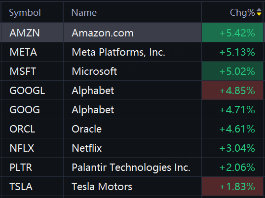Select the AMZN symbol row
Screen dimensions: 265x198
click(132, 33)
